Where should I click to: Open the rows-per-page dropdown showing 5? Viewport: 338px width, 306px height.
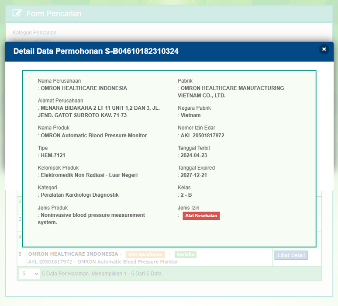click(29, 274)
